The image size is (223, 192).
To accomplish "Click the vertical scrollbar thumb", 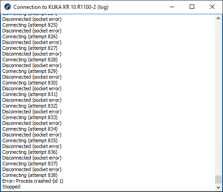I will tap(218, 180).
